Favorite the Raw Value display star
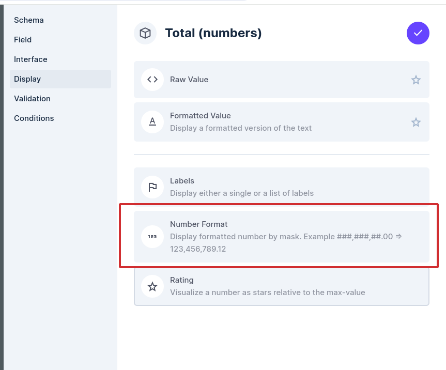 416,80
